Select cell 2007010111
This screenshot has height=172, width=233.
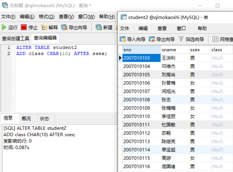(141, 125)
